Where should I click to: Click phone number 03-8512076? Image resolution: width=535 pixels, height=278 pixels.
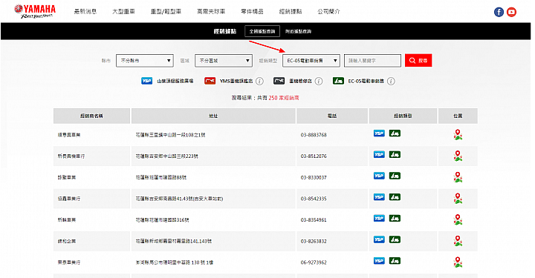click(x=314, y=156)
